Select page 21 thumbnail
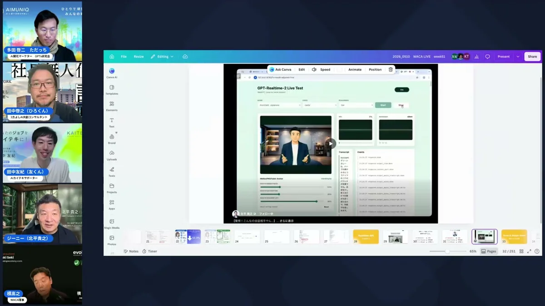545x306 pixels. click(157, 237)
